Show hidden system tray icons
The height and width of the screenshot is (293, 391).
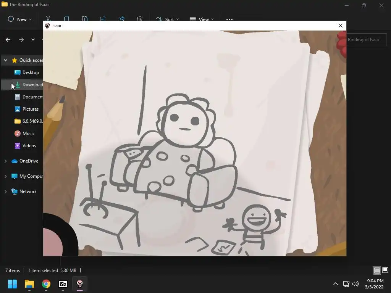point(336,284)
